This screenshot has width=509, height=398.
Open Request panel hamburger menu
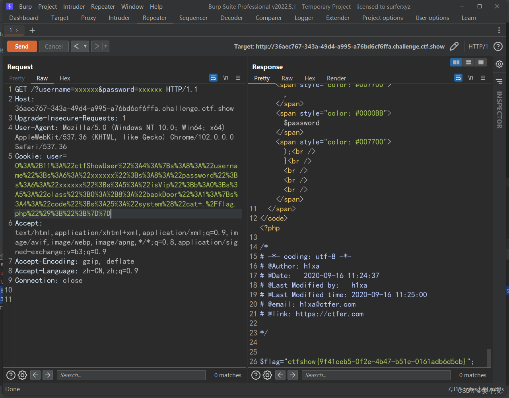tap(238, 78)
